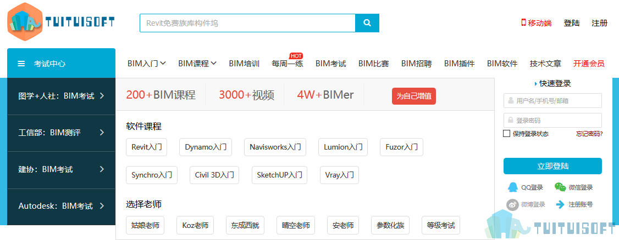Open the BIM考试 nav item
Viewport: 619px width, 240px height.
(x=331, y=64)
